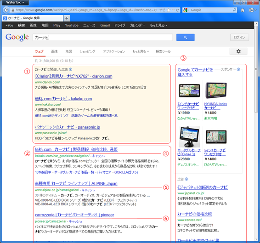Click the Google search field containing カーナビ
Screen dimensions: 260x243
(x=102, y=38)
